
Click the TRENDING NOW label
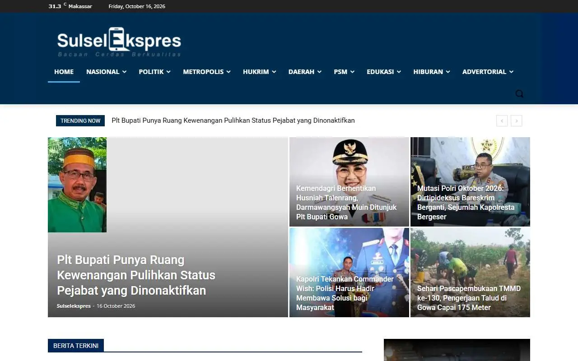click(x=80, y=120)
